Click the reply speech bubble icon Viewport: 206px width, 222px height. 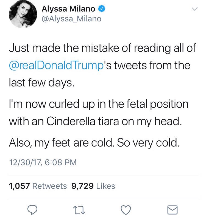[32, 210]
